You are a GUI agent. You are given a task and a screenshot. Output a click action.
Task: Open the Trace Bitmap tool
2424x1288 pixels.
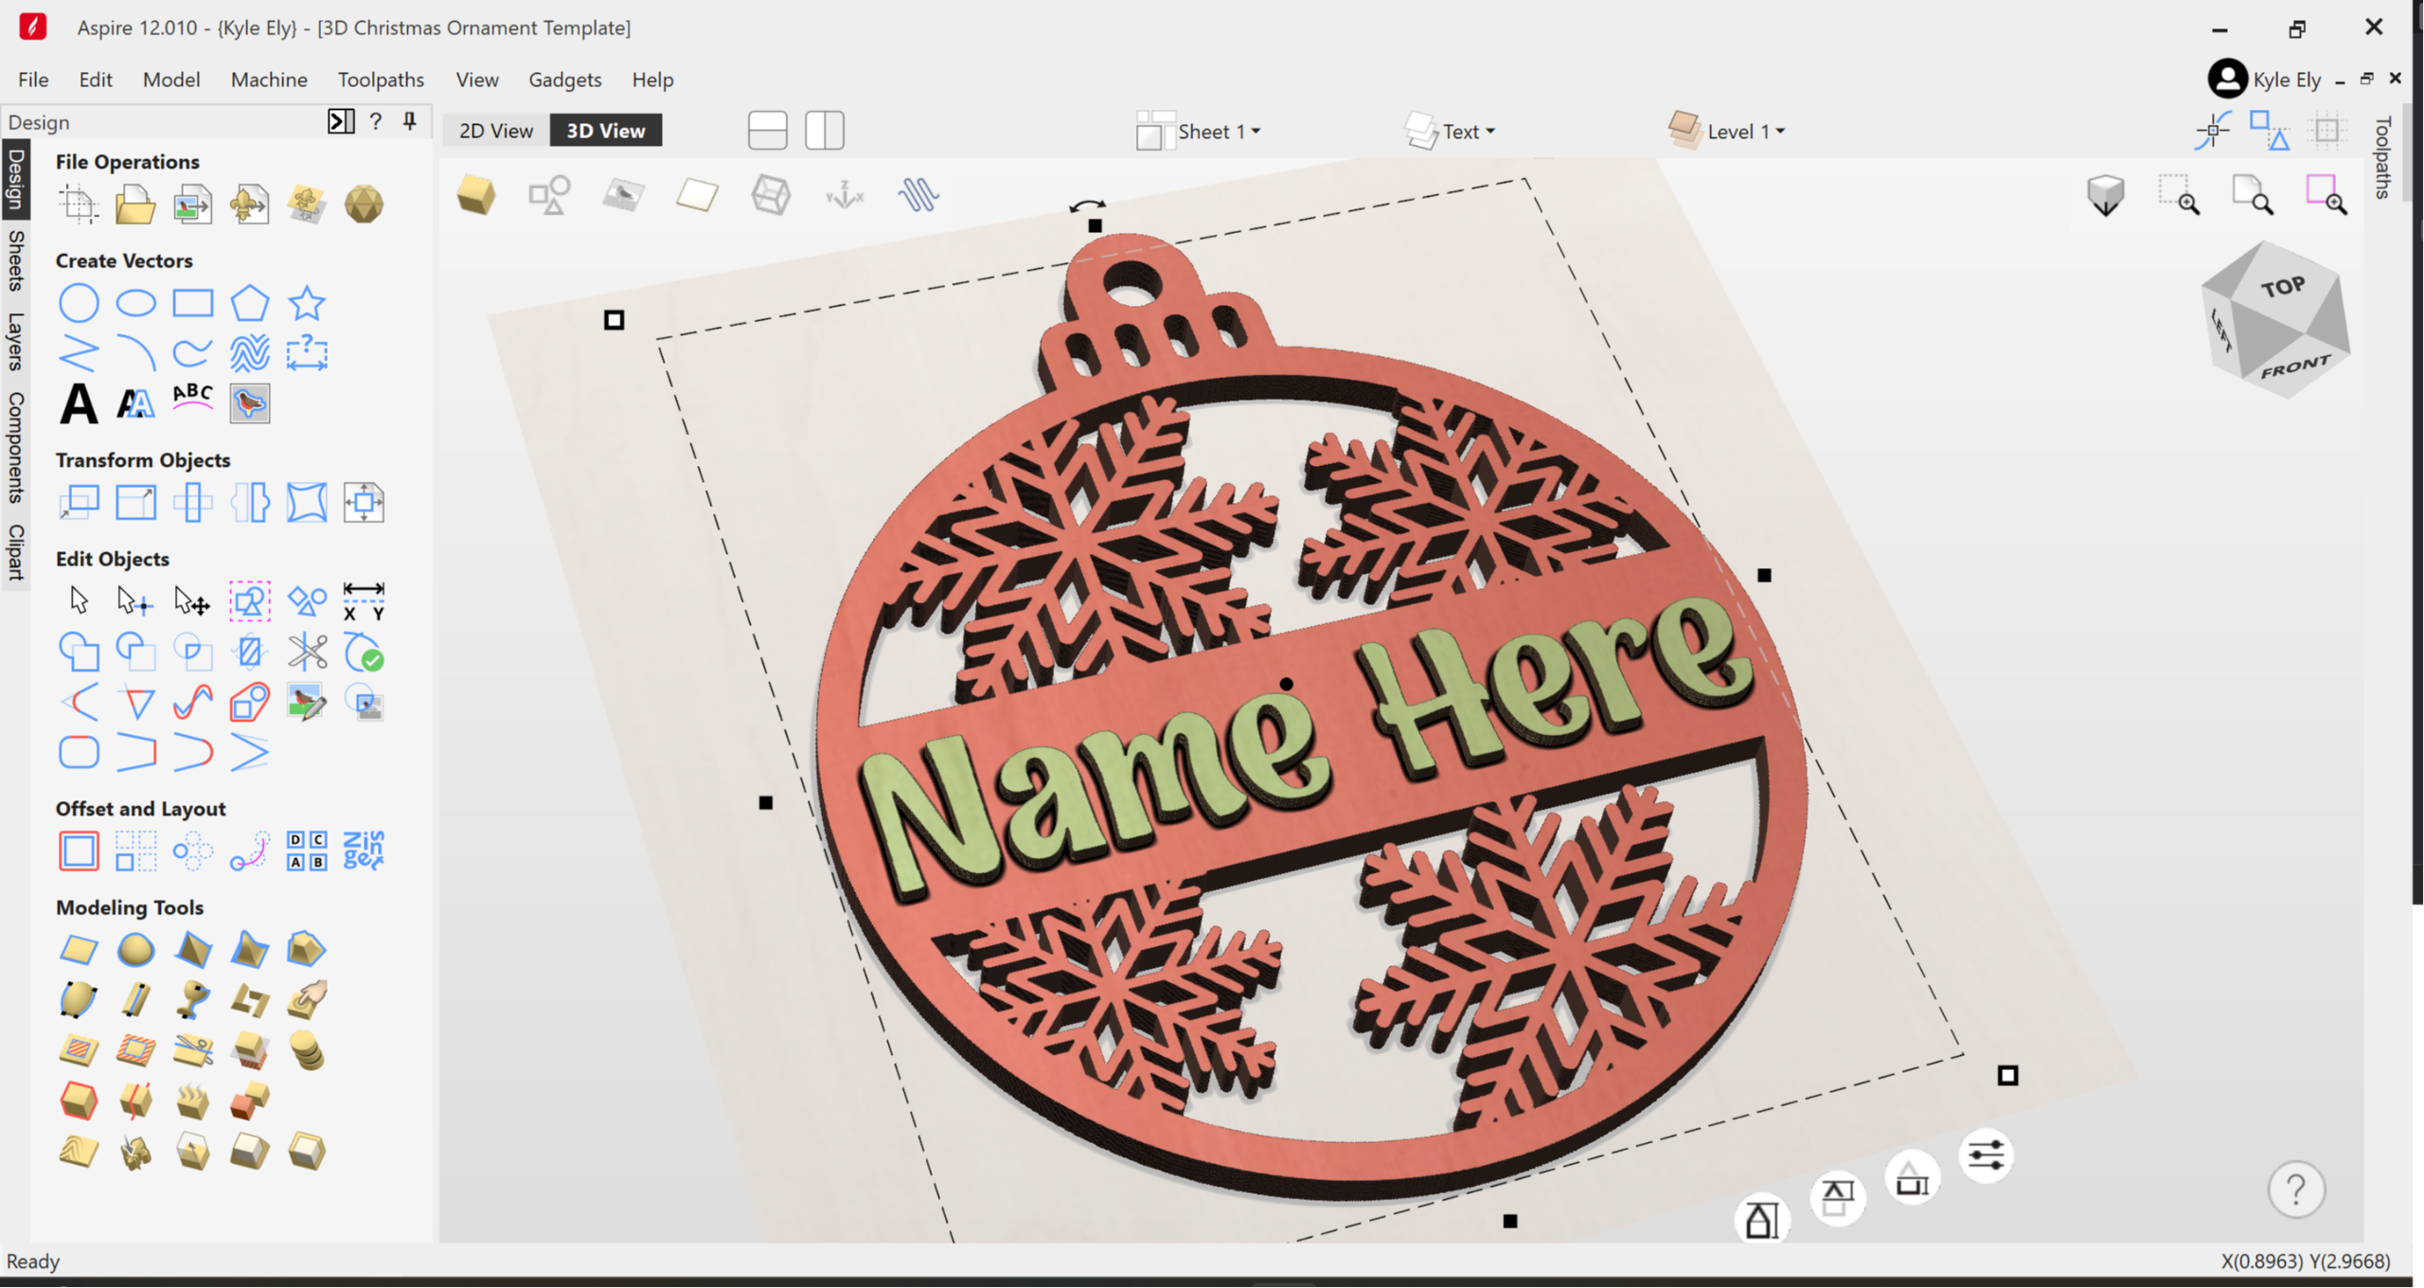coord(250,404)
